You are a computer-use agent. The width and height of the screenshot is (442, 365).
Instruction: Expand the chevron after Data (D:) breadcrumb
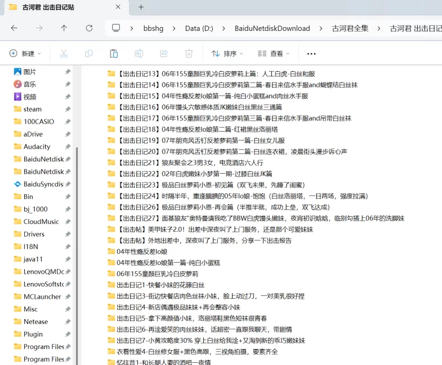pos(224,29)
